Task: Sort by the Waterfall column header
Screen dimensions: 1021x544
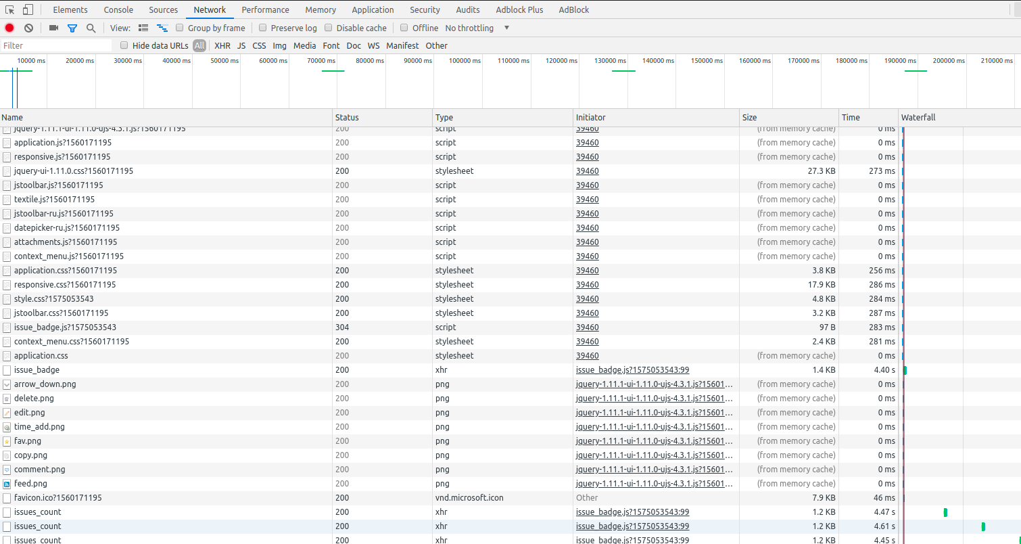Action: click(960, 117)
